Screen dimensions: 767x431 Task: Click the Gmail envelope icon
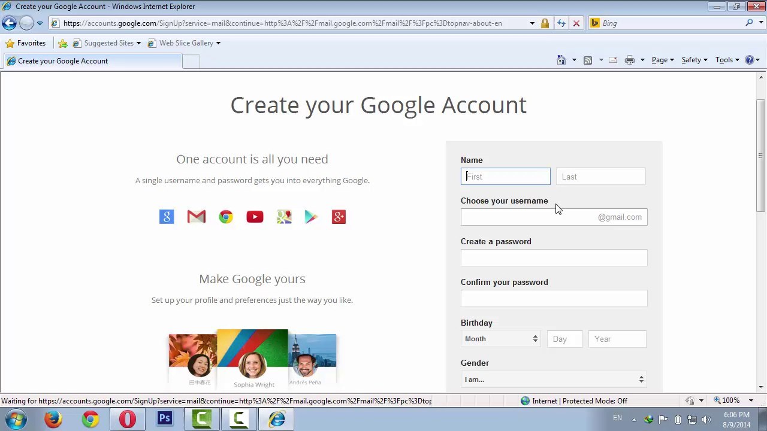(x=196, y=217)
